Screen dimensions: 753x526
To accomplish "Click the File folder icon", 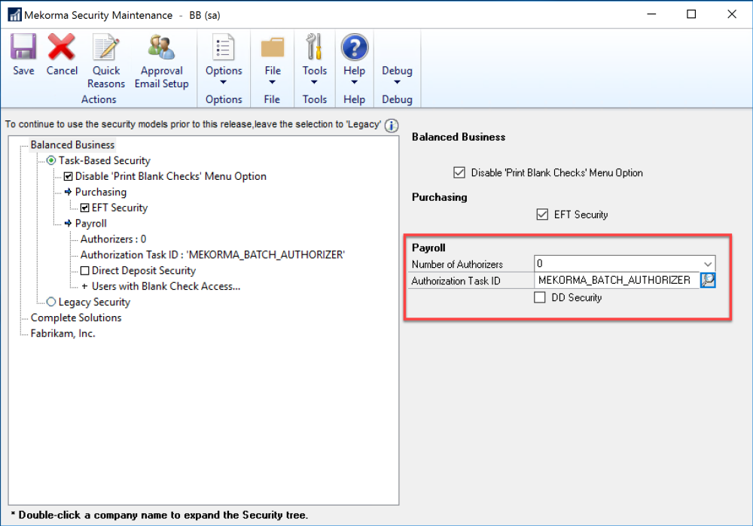I will tap(273, 47).
